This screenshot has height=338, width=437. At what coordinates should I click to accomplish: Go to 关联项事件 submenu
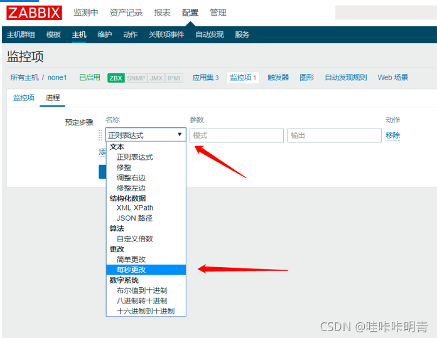[166, 34]
